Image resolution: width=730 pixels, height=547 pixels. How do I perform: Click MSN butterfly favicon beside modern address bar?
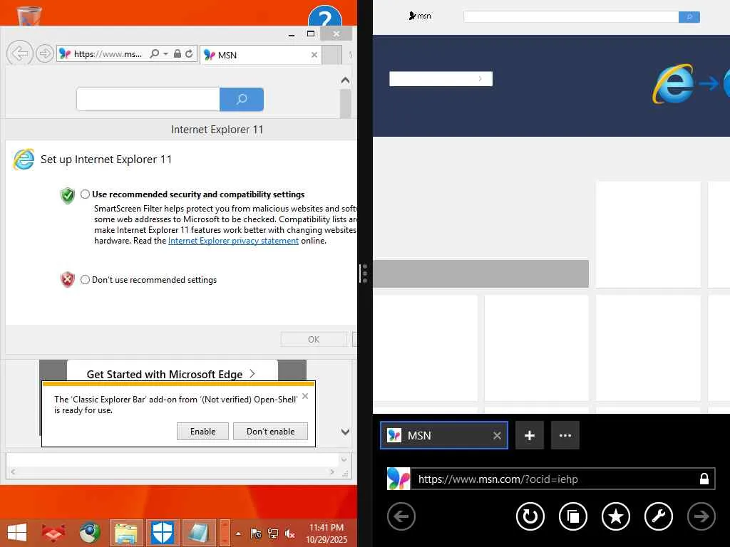[399, 479]
